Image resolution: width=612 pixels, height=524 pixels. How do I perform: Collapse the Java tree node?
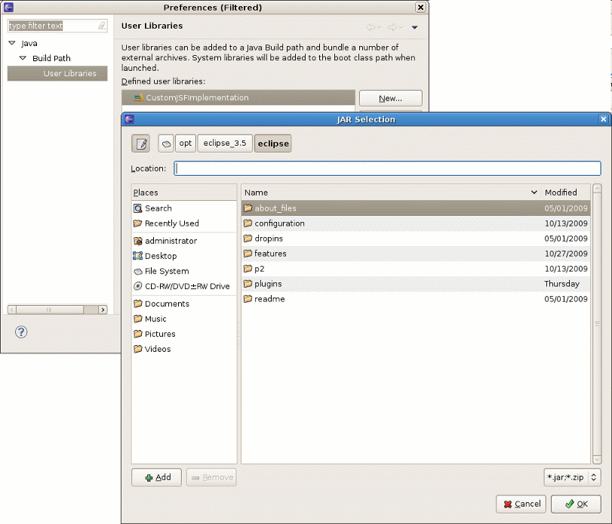[x=12, y=44]
